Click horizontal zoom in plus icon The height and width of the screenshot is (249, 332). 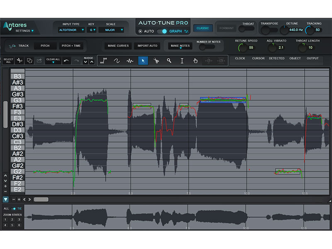tap(19, 200)
